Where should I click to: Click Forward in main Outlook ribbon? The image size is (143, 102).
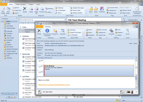click(x=42, y=10)
